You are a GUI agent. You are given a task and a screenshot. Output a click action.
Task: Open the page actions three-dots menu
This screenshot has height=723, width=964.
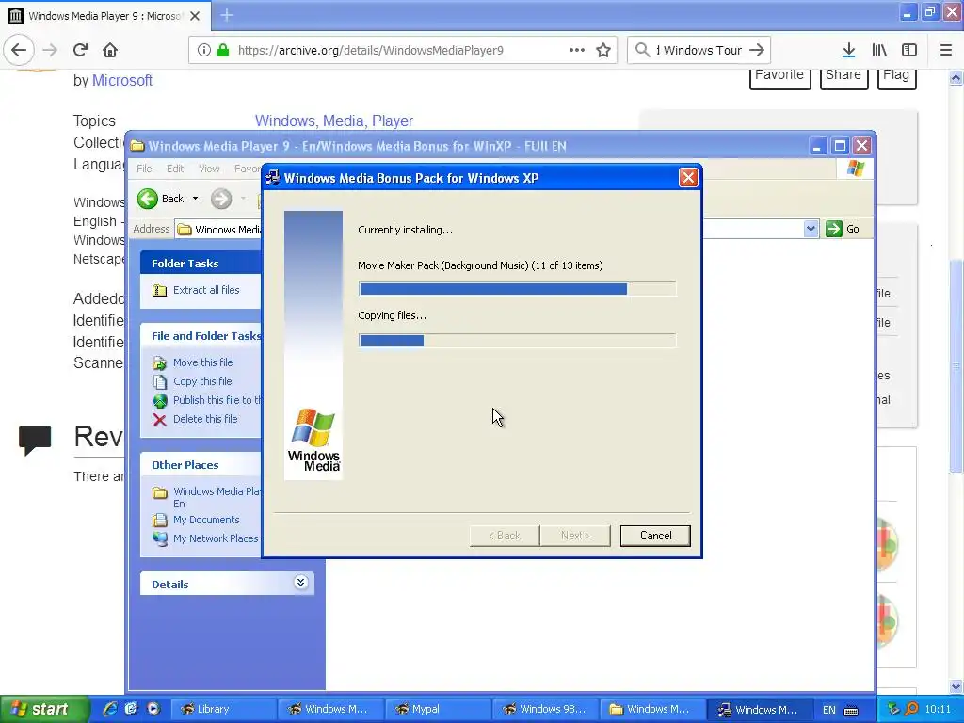click(577, 51)
